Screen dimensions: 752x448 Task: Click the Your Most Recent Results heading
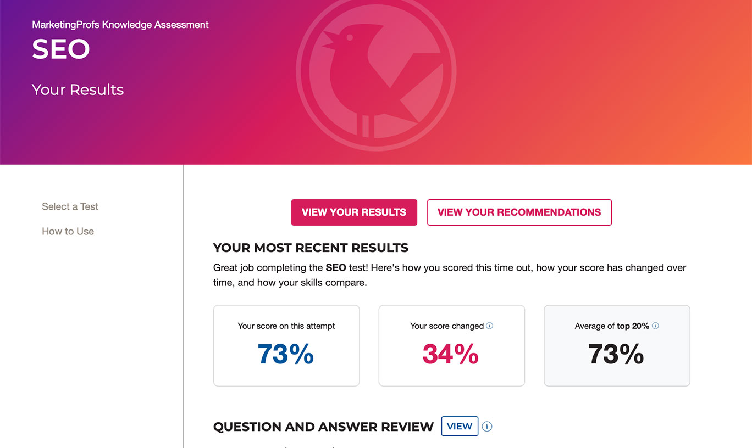pyautogui.click(x=311, y=248)
